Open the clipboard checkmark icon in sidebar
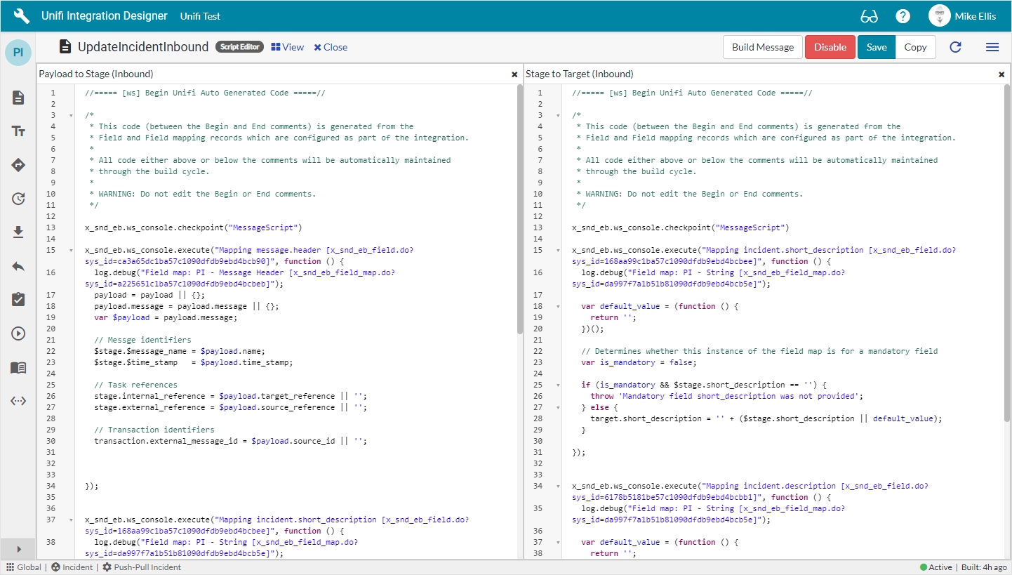This screenshot has width=1012, height=575. point(19,300)
